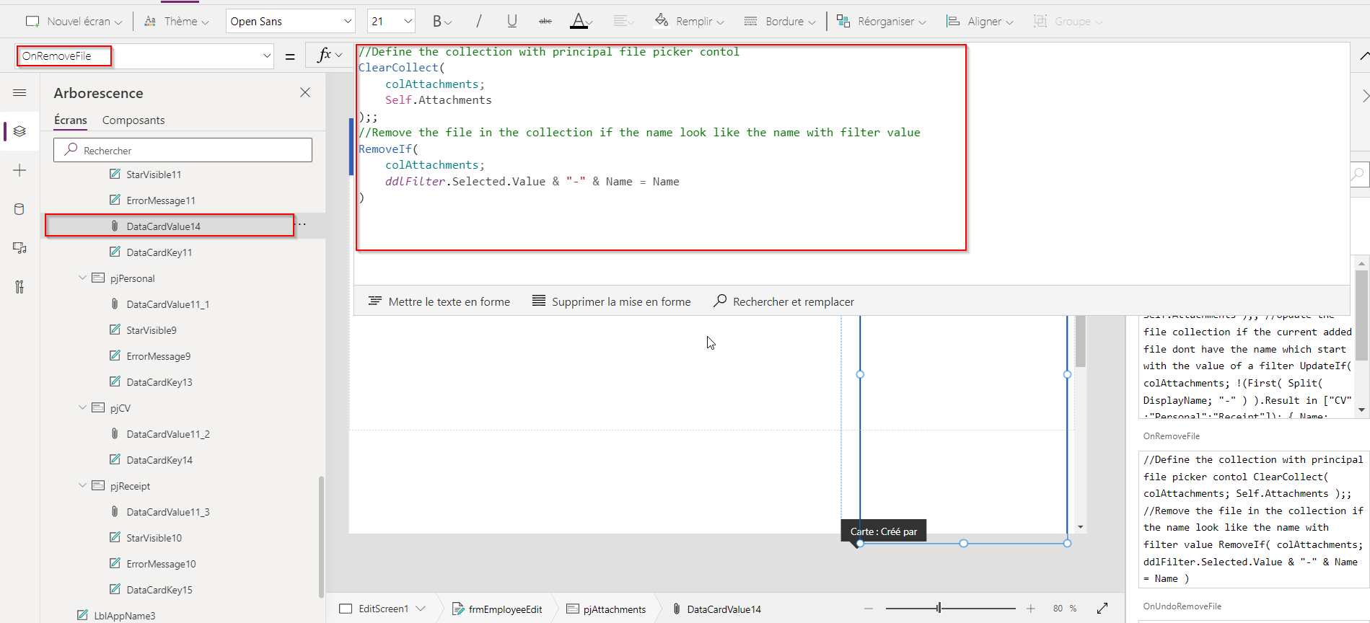Toggle the hamburger menu to collapse sidebar
This screenshot has height=623, width=1370.
click(x=19, y=93)
